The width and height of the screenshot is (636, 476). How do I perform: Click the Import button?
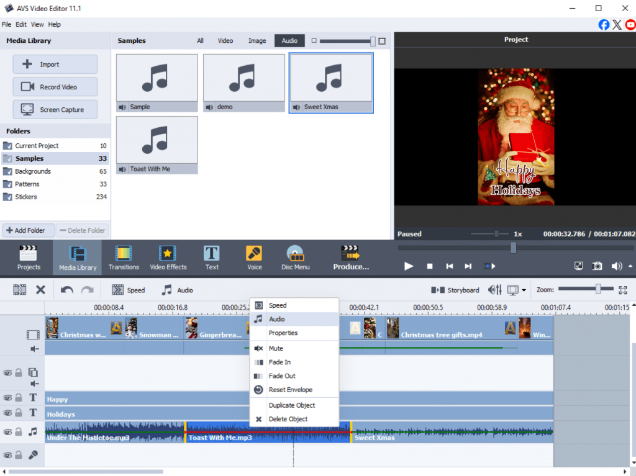[55, 65]
